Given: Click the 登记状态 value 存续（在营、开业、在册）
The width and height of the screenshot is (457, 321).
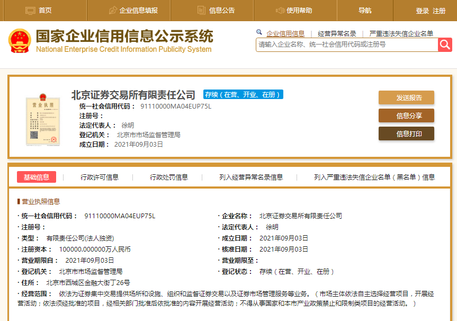Looking at the screenshot, I should pyautogui.click(x=297, y=271).
